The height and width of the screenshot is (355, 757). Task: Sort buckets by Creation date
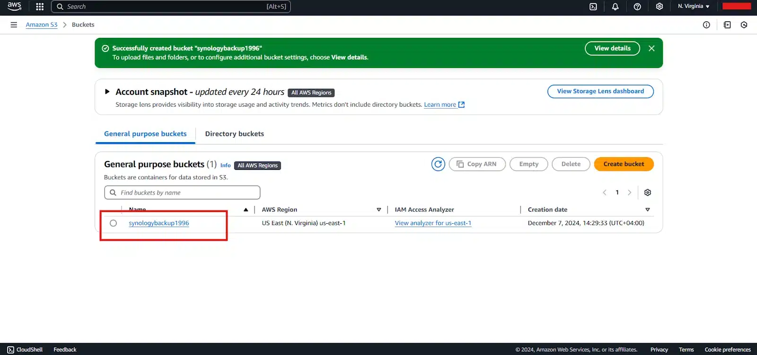(647, 210)
